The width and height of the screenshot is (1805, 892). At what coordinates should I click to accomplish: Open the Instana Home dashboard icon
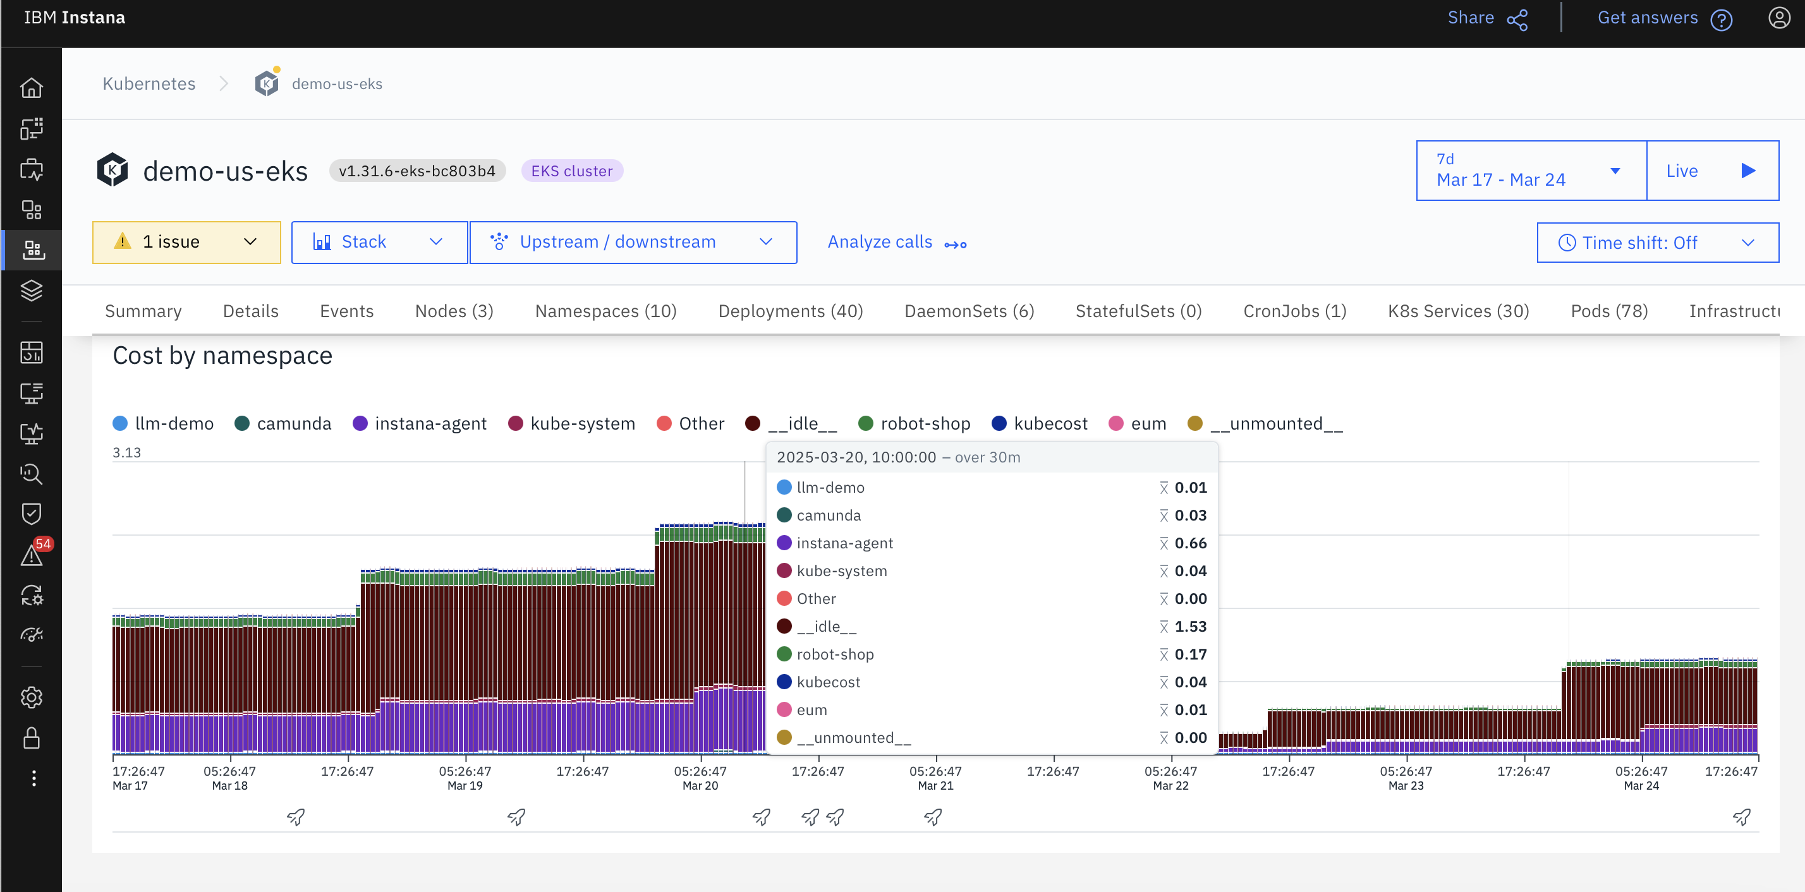pyautogui.click(x=32, y=88)
